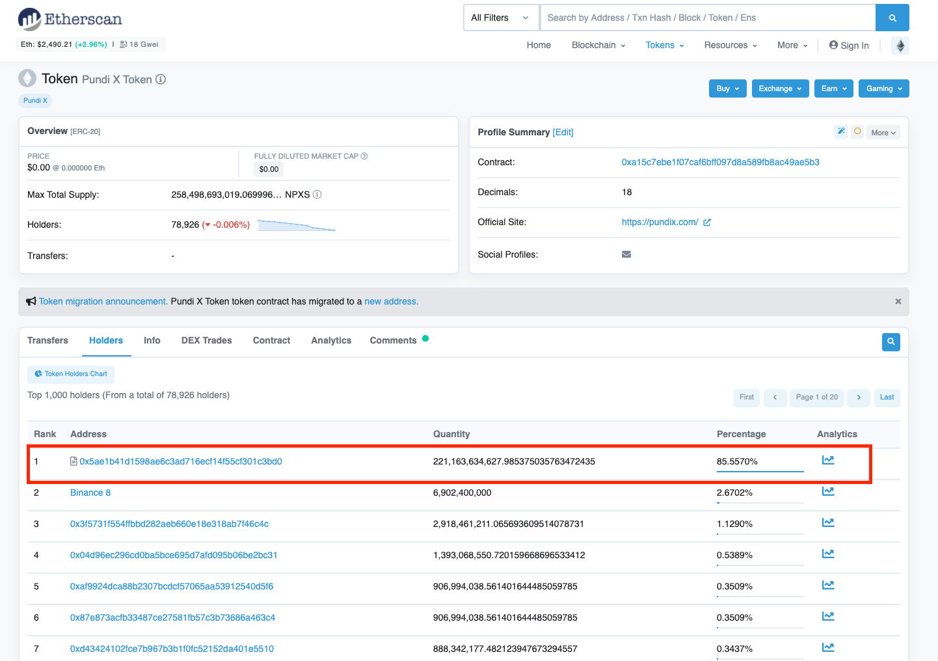Image resolution: width=938 pixels, height=661 pixels.
Task: Open the Blockchain navigation menu
Action: pos(598,46)
